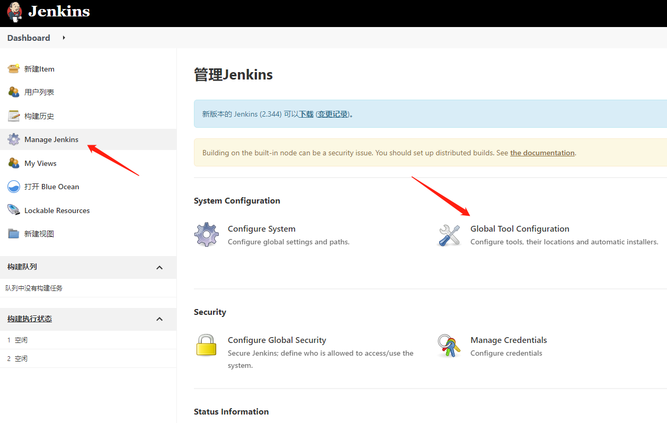The height and width of the screenshot is (423, 667).
Task: Open the 构建执行状态 header link
Action: click(30, 319)
